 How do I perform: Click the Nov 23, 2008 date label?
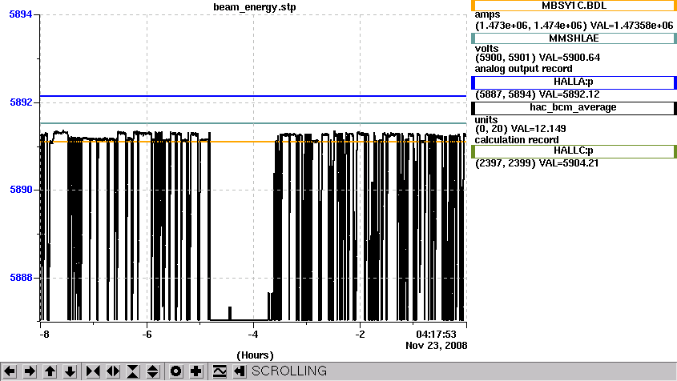[x=436, y=346]
